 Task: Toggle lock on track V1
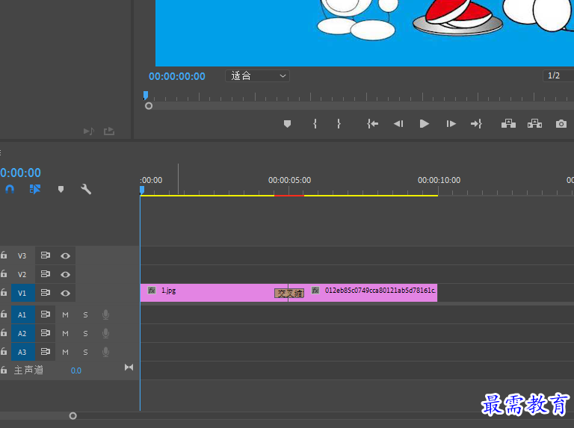point(4,292)
